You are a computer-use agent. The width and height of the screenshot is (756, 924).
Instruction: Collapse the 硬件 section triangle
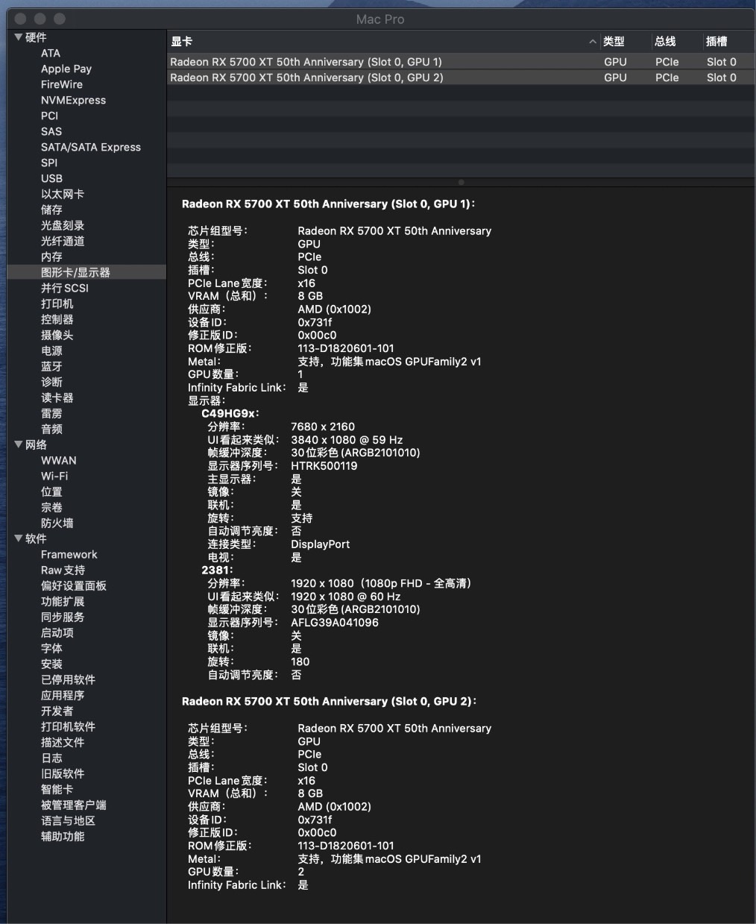tap(19, 37)
